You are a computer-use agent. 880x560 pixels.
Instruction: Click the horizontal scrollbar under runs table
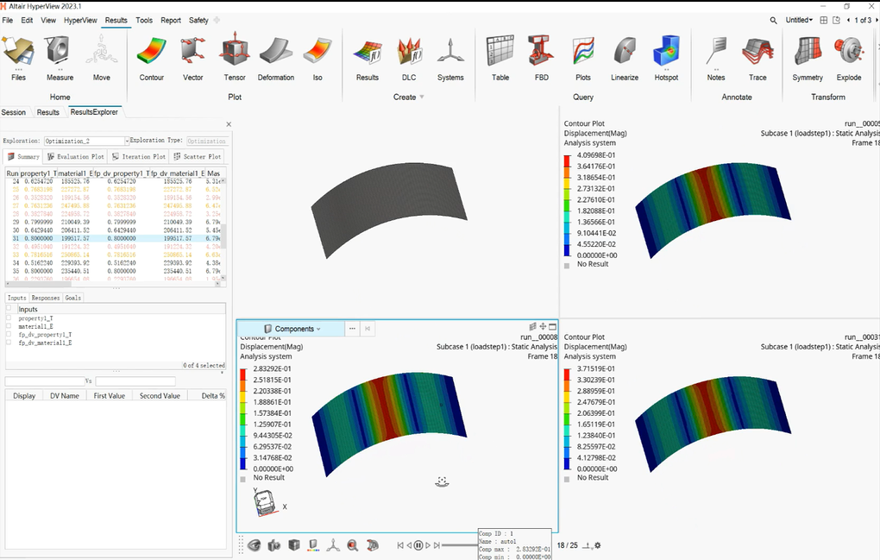tap(111, 284)
